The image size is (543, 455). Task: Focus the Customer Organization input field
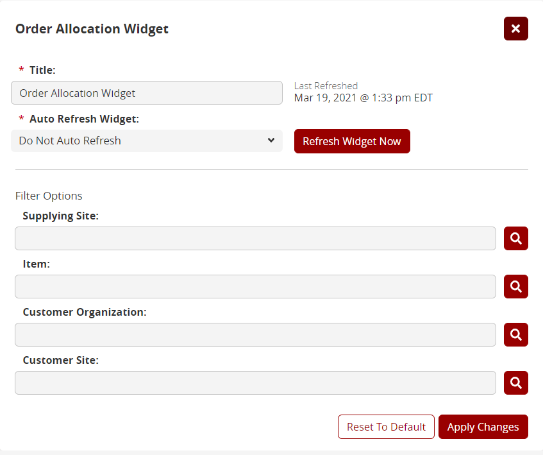(x=255, y=335)
